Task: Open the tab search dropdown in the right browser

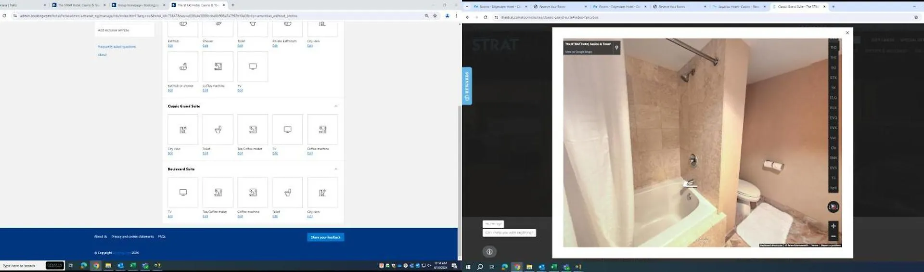Action: pos(467,7)
